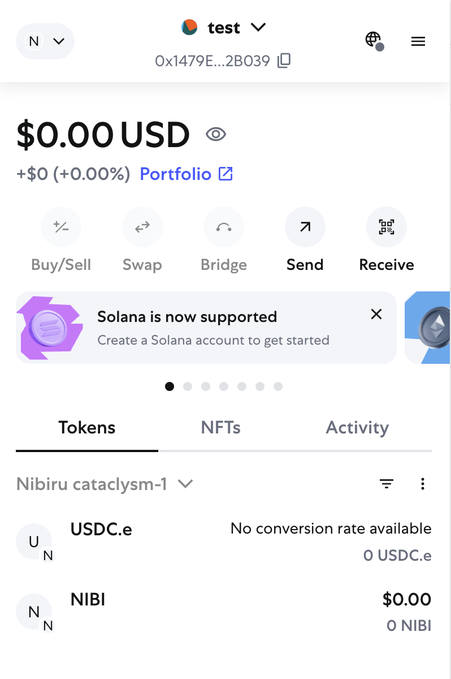
Task: Open the globe connected sites icon
Action: tap(374, 40)
